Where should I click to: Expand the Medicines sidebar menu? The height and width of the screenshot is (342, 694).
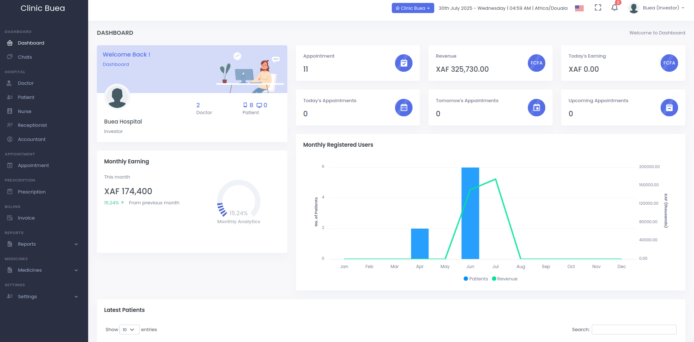tap(30, 270)
